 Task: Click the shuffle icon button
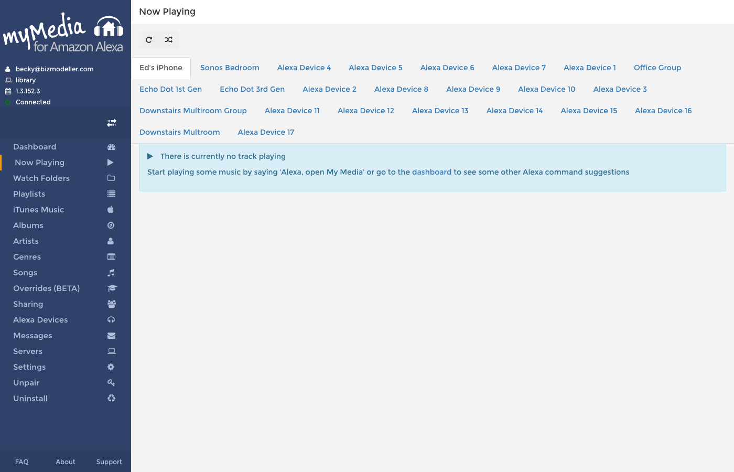pyautogui.click(x=169, y=40)
